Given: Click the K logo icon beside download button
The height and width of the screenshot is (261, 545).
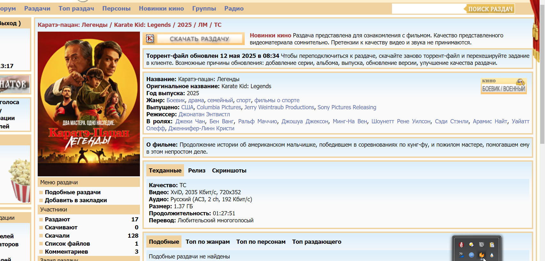Looking at the screenshot, I should (x=150, y=39).
